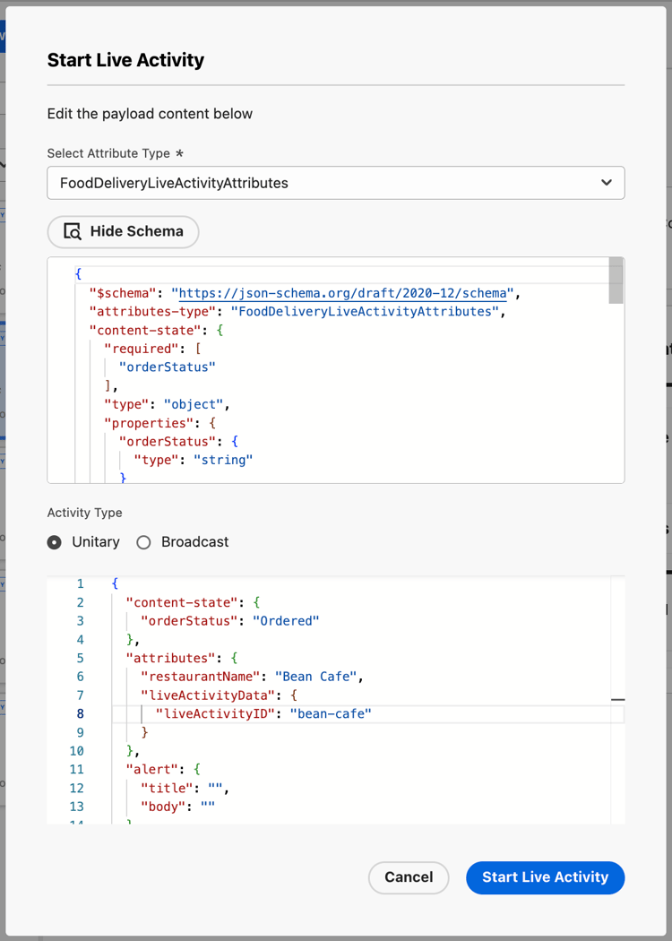
Task: Click the schema magnifier icon in Hide Schema
Action: pyautogui.click(x=73, y=231)
